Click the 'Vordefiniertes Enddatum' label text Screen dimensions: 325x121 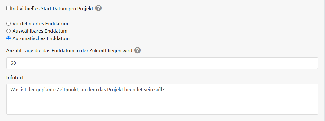pos(40,24)
